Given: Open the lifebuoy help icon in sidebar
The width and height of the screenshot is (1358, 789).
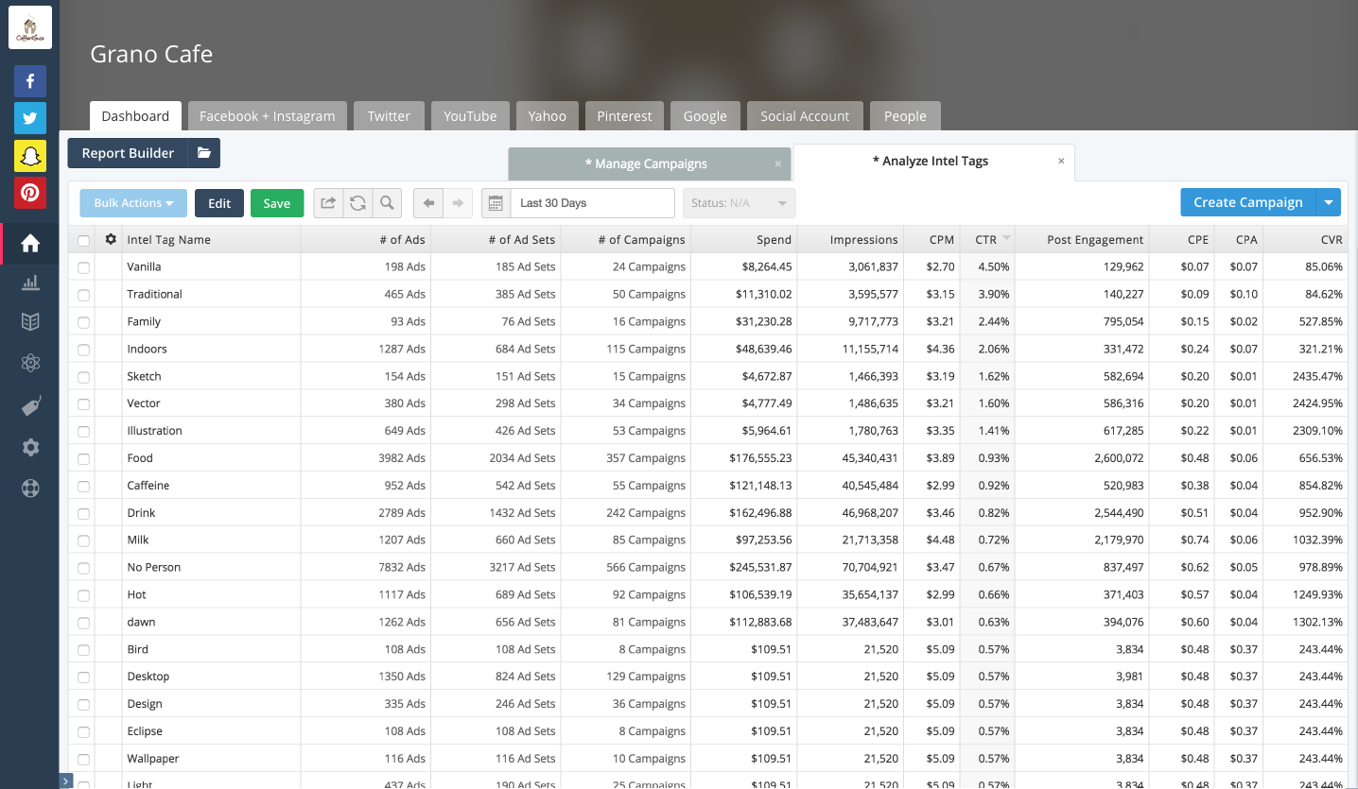Looking at the screenshot, I should (30, 489).
